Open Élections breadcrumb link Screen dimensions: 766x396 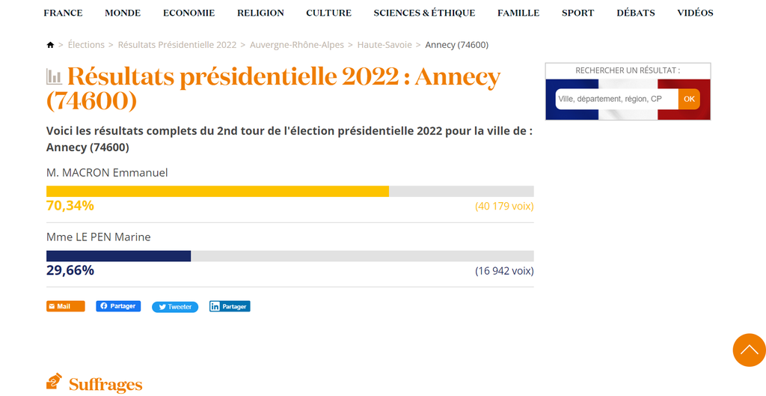point(86,45)
